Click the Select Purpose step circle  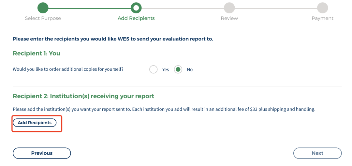point(43,8)
